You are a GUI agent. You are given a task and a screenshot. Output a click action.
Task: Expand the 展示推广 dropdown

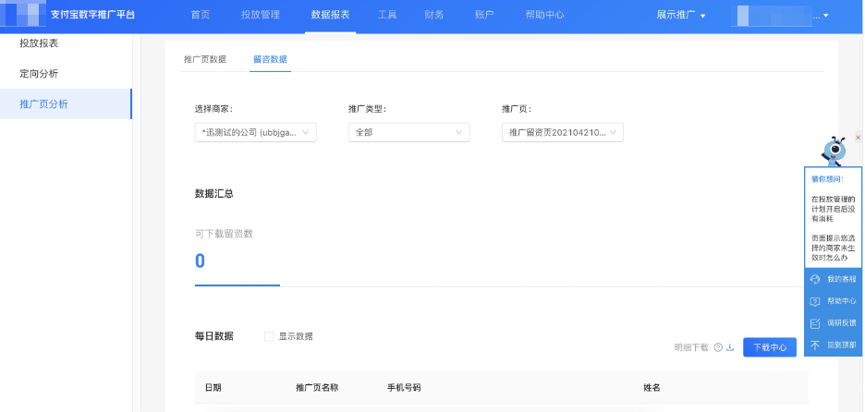681,15
